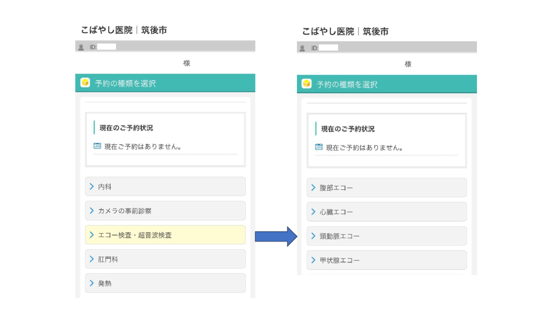Click the こばやし医院 title on the left screen
The width and height of the screenshot is (554, 312).
tap(106, 30)
